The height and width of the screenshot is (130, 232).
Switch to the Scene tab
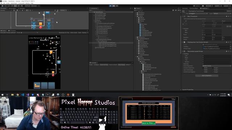[4, 8]
